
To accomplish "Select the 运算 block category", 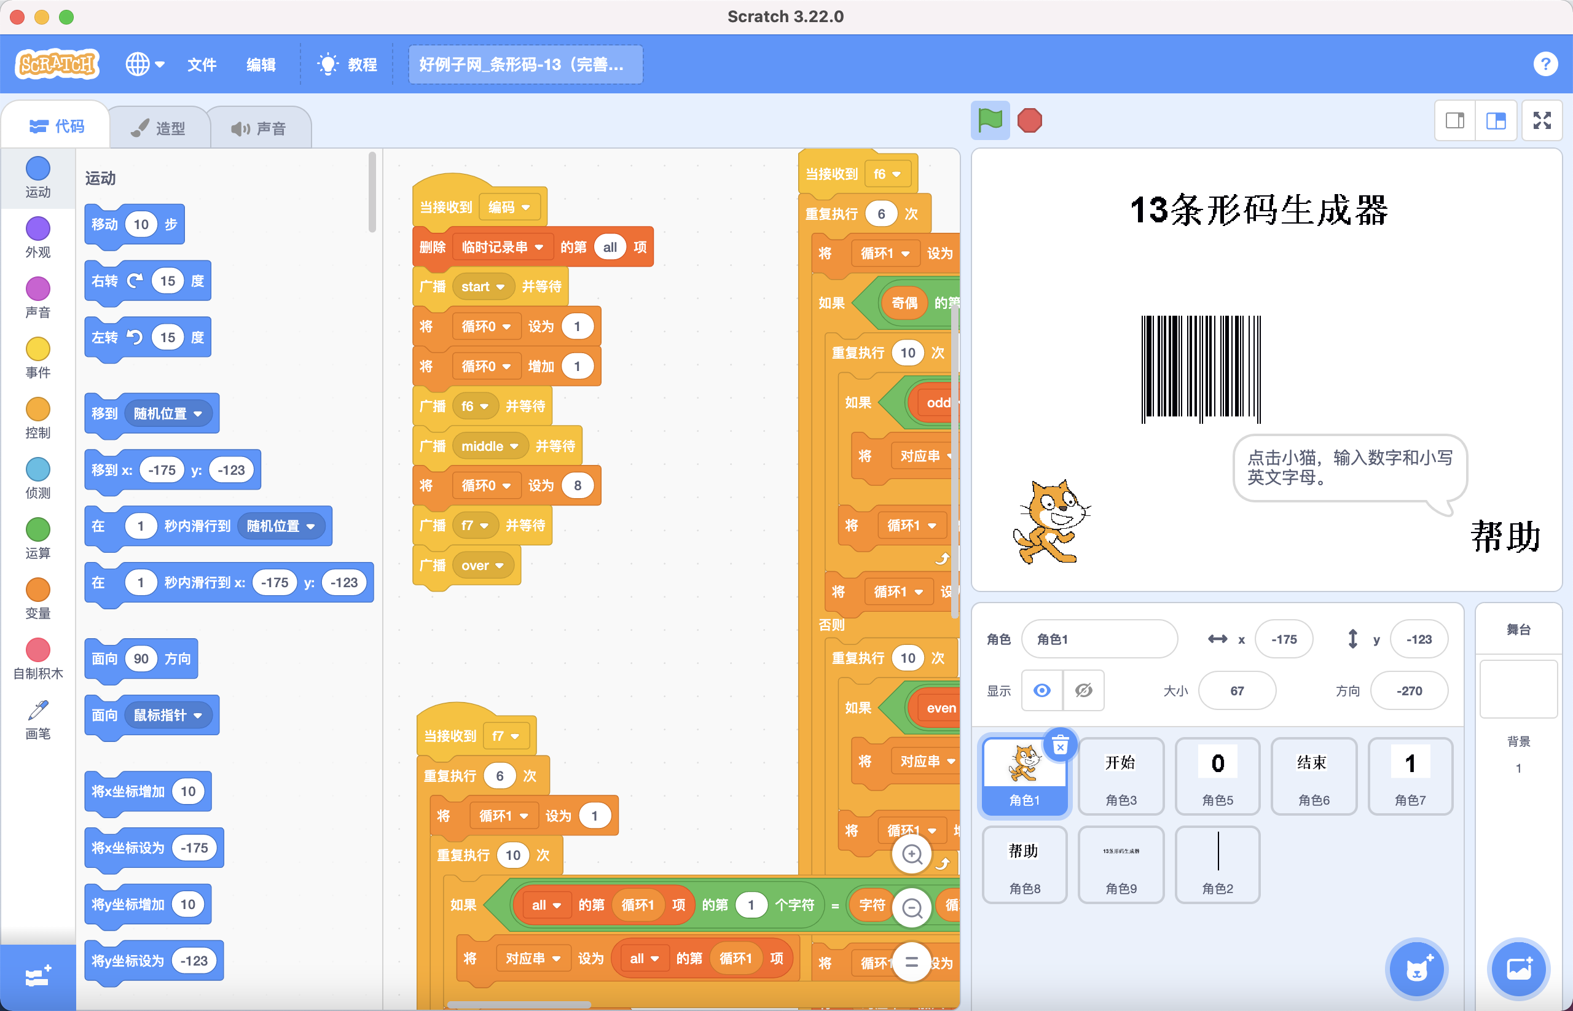I will click(x=38, y=539).
